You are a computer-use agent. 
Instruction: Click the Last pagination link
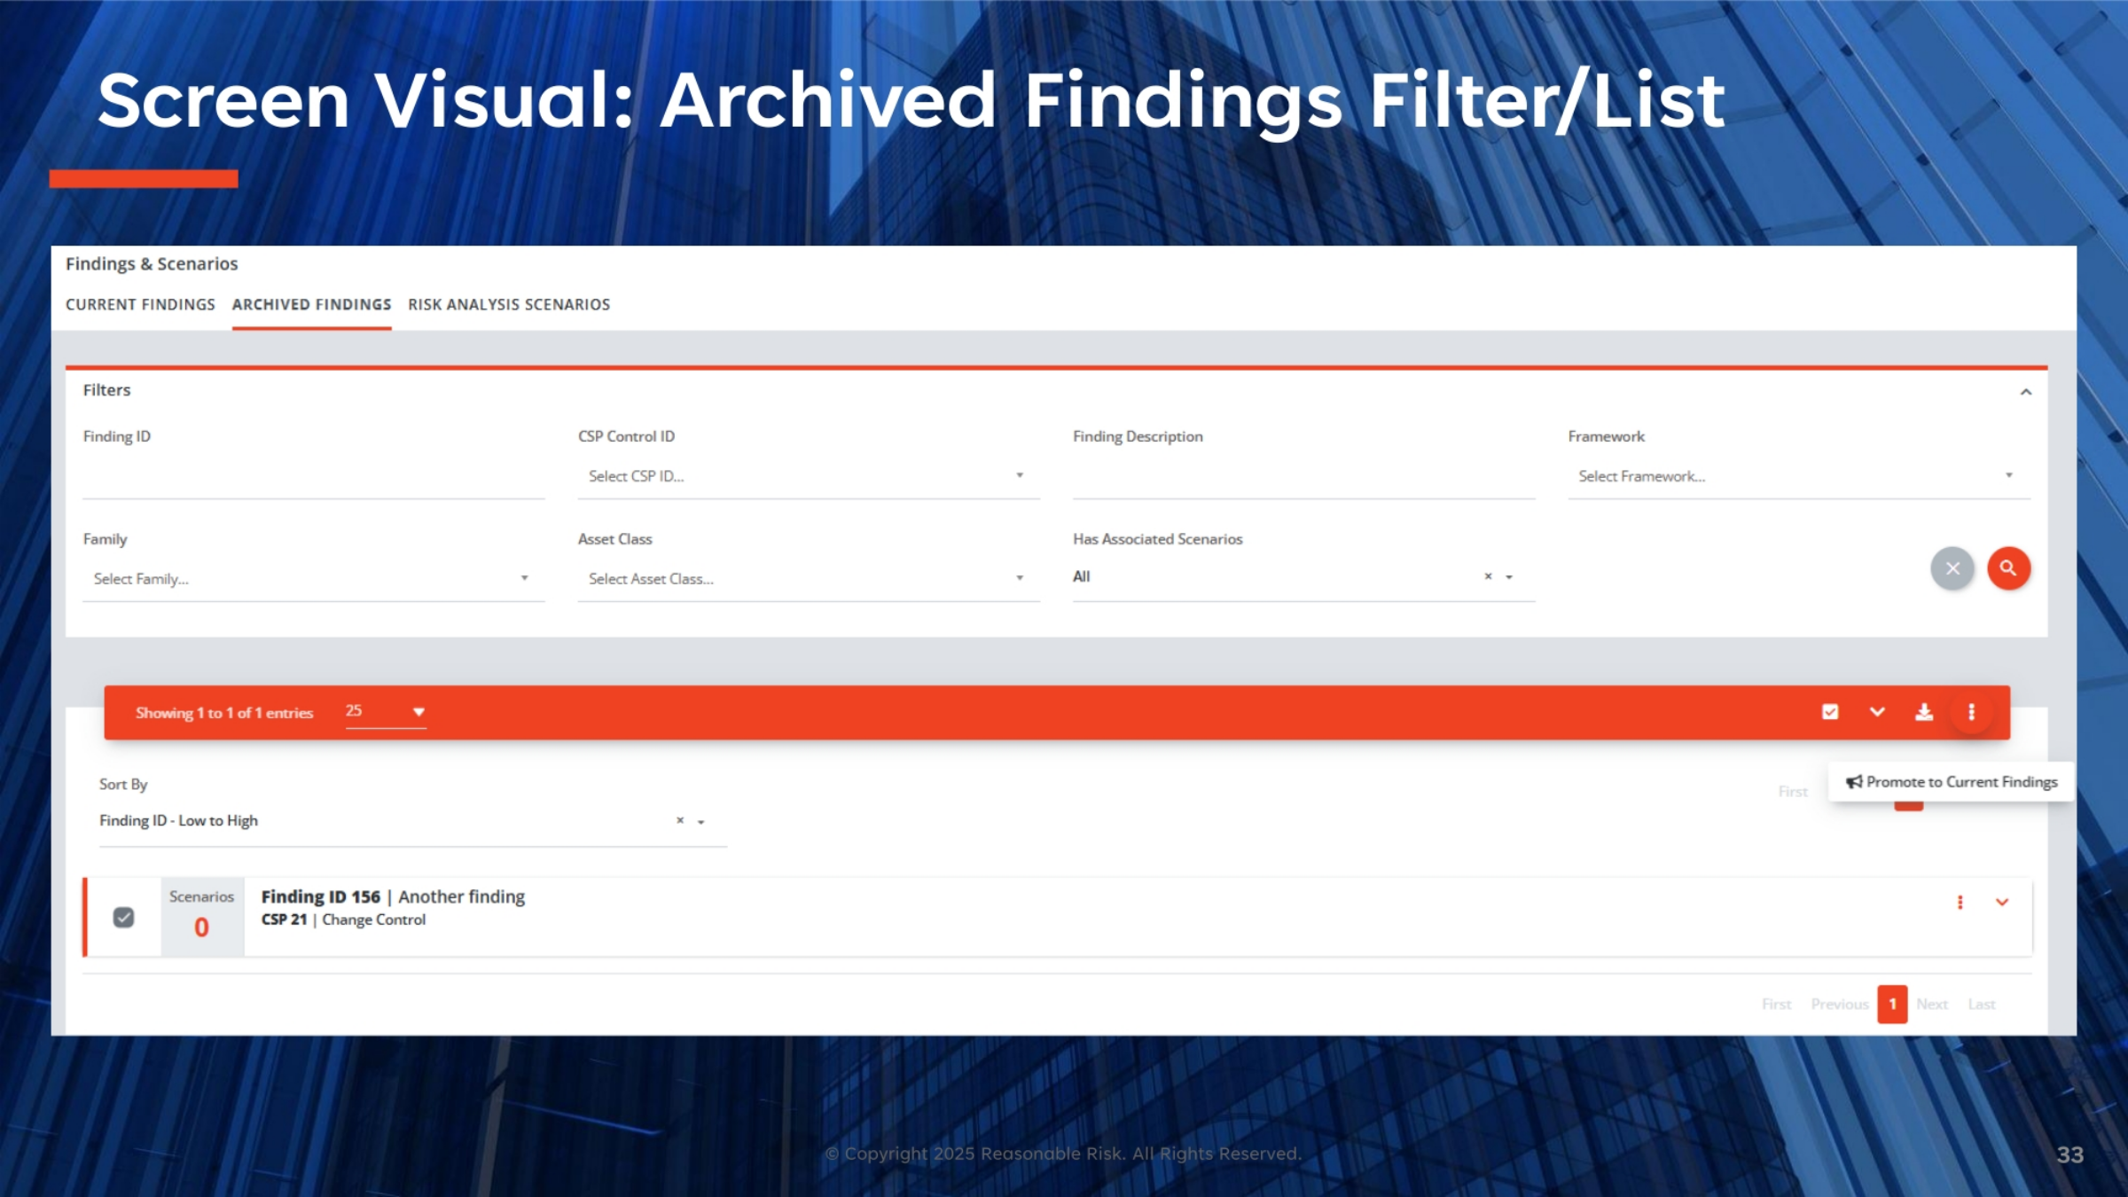(x=1982, y=1005)
